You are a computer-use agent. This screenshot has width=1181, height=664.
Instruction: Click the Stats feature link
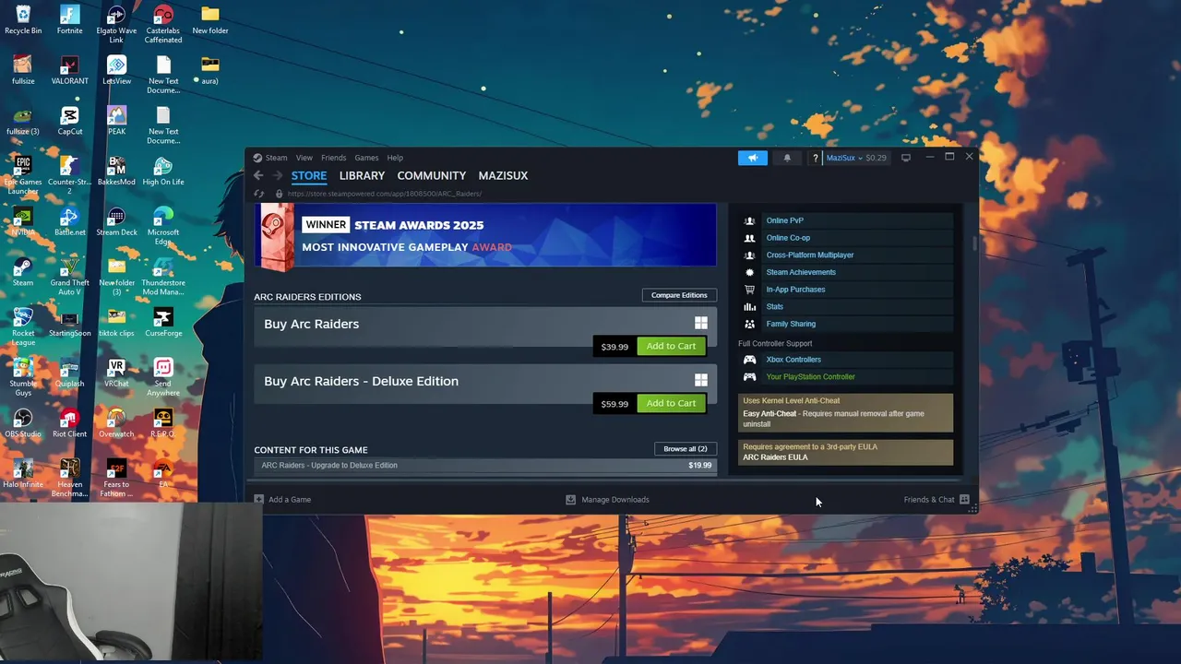click(x=774, y=306)
